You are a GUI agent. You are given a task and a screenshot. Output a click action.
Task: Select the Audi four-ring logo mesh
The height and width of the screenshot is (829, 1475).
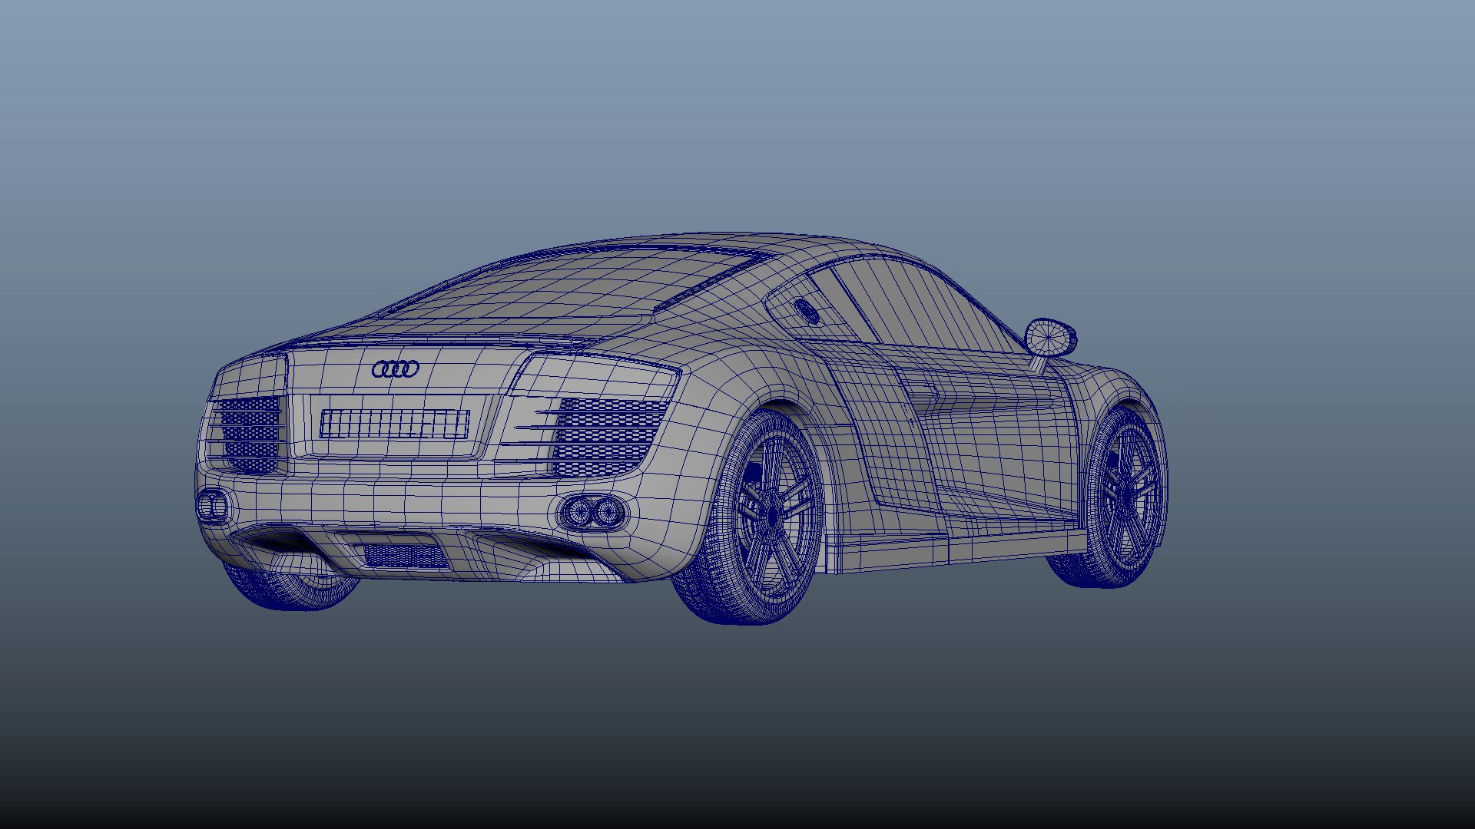[396, 369]
